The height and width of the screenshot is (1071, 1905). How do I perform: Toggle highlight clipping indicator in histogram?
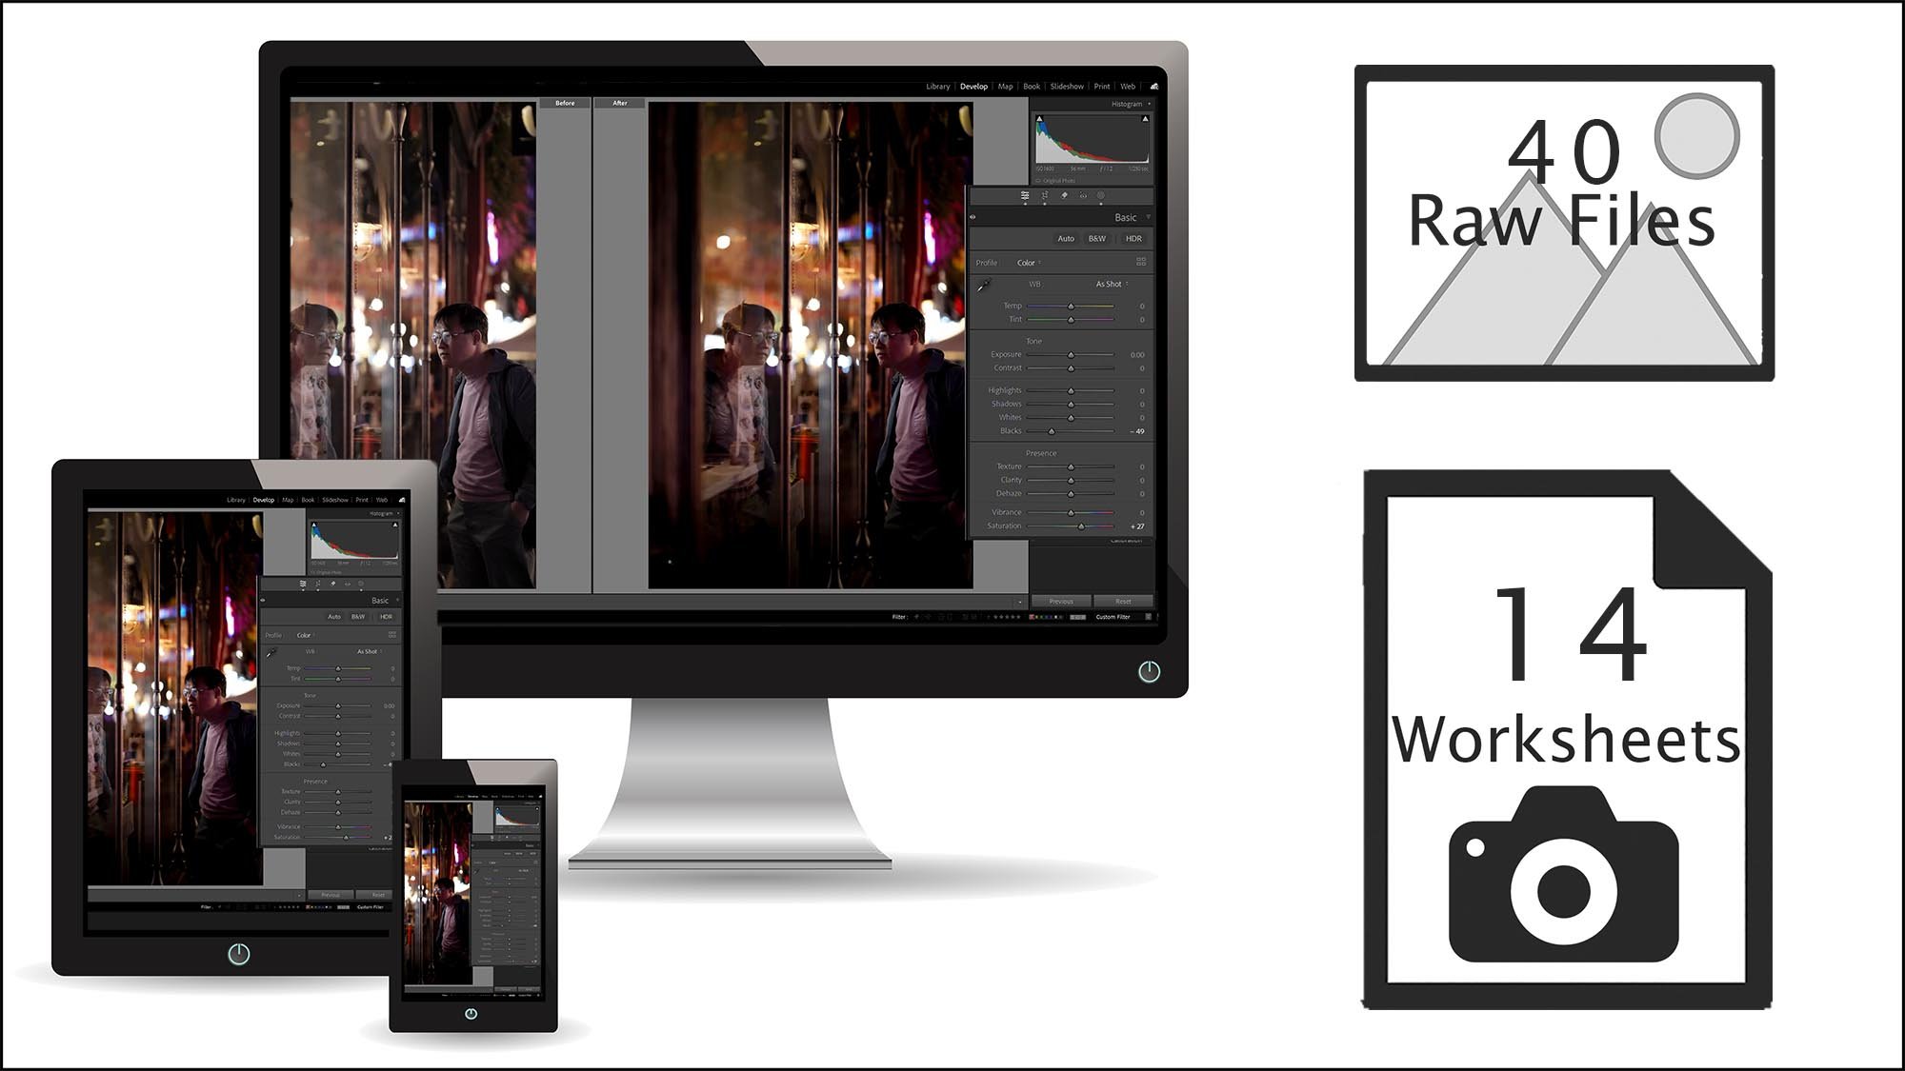[1145, 120]
